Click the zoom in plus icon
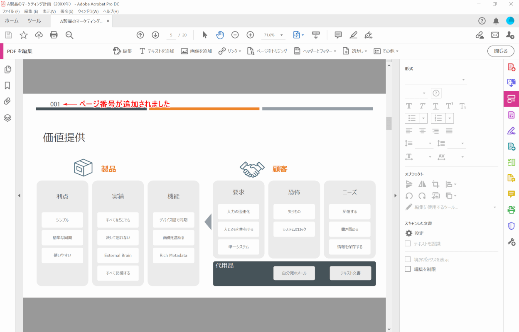519x332 pixels. click(250, 35)
